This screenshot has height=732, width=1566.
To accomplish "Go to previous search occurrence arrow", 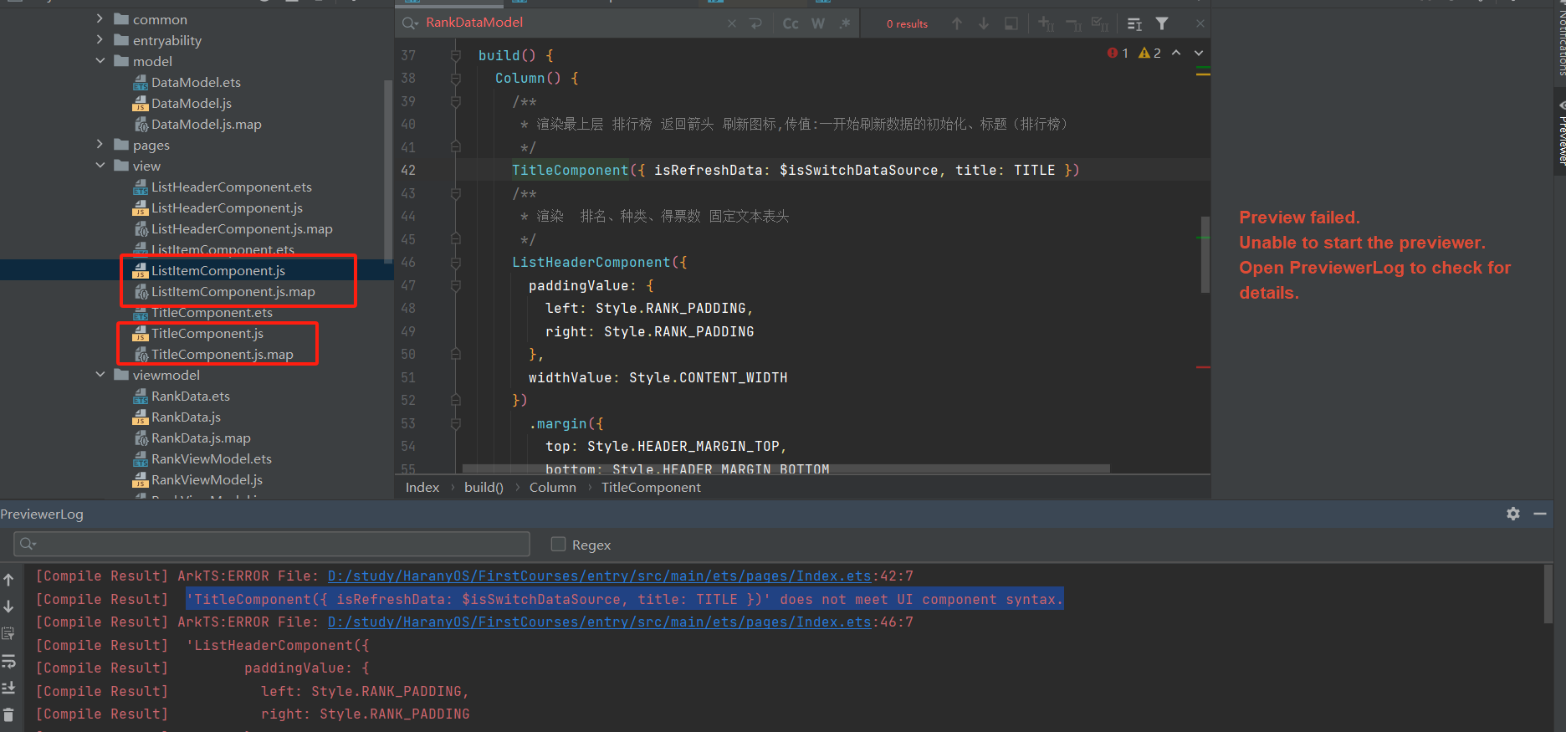I will coord(957,23).
